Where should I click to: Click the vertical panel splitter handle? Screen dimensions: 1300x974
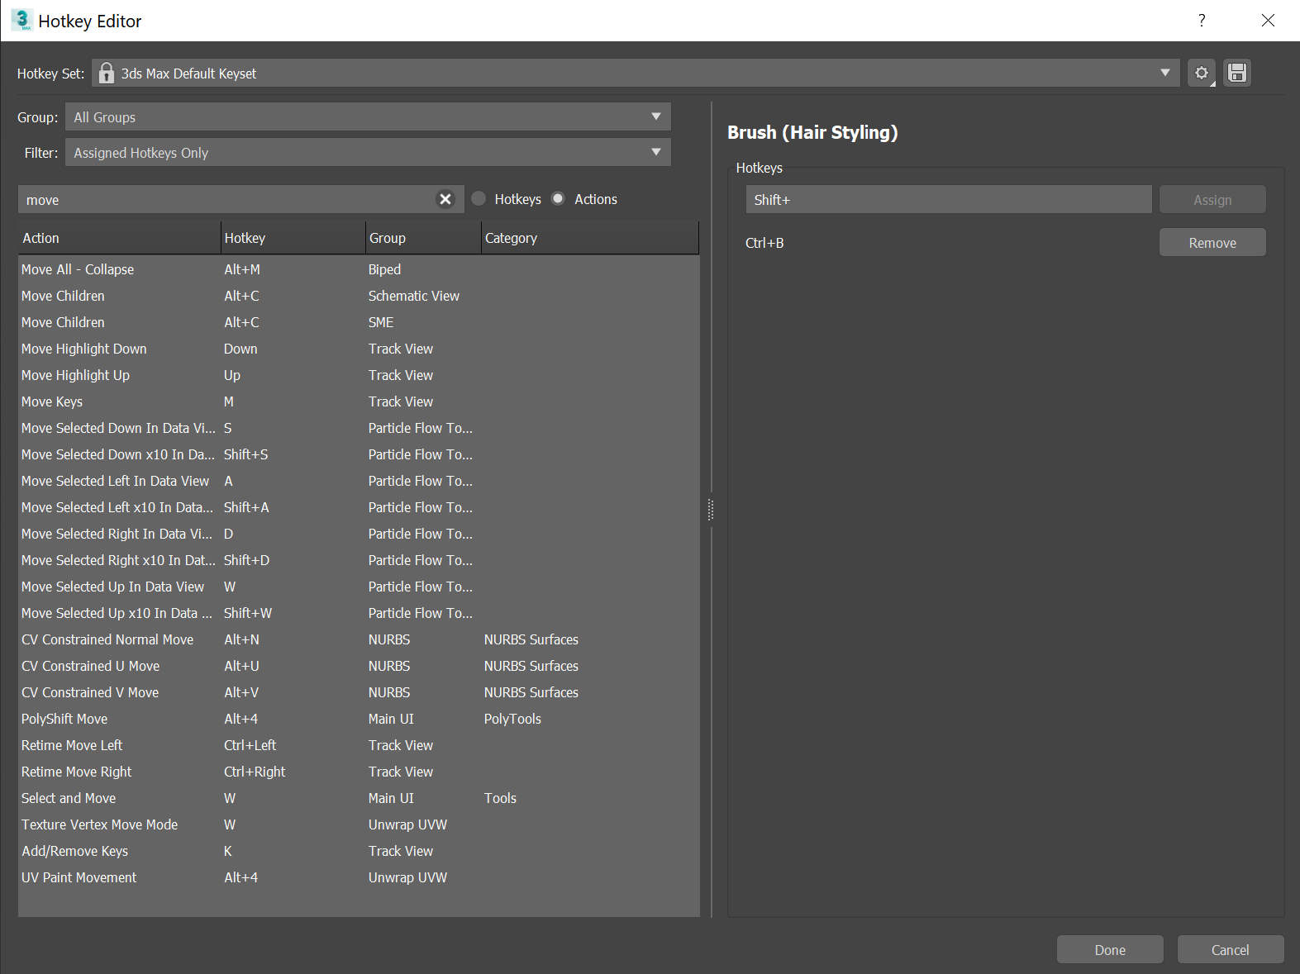pos(711,510)
